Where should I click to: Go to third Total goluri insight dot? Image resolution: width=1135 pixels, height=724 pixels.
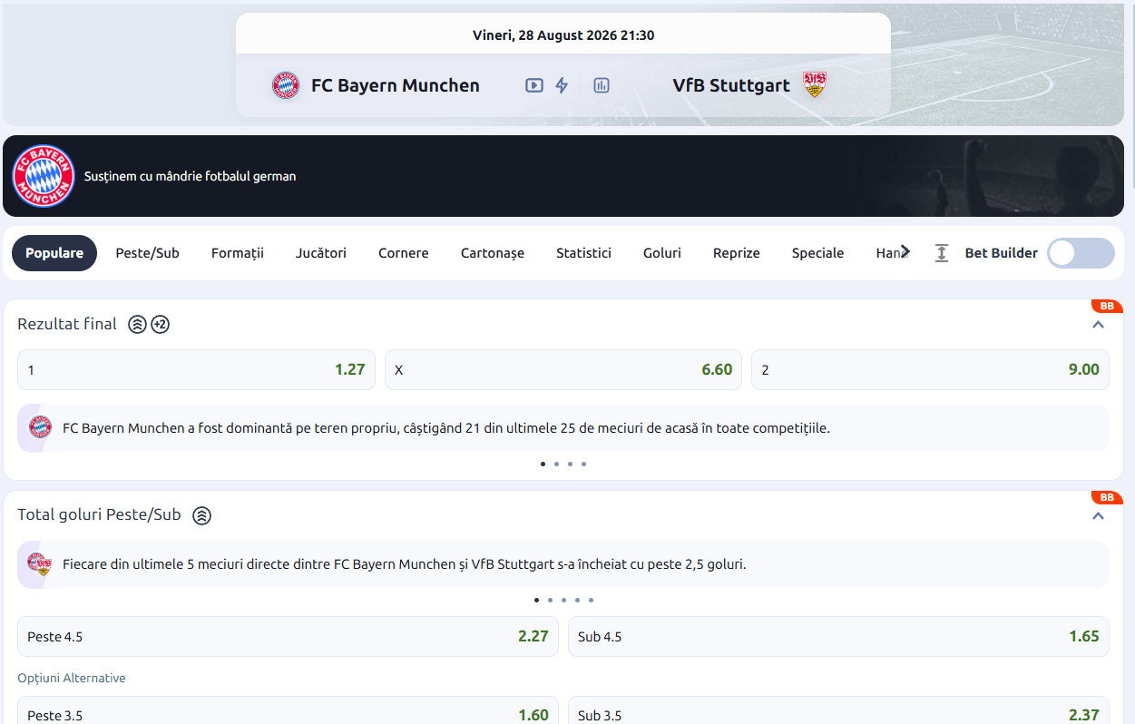click(563, 600)
